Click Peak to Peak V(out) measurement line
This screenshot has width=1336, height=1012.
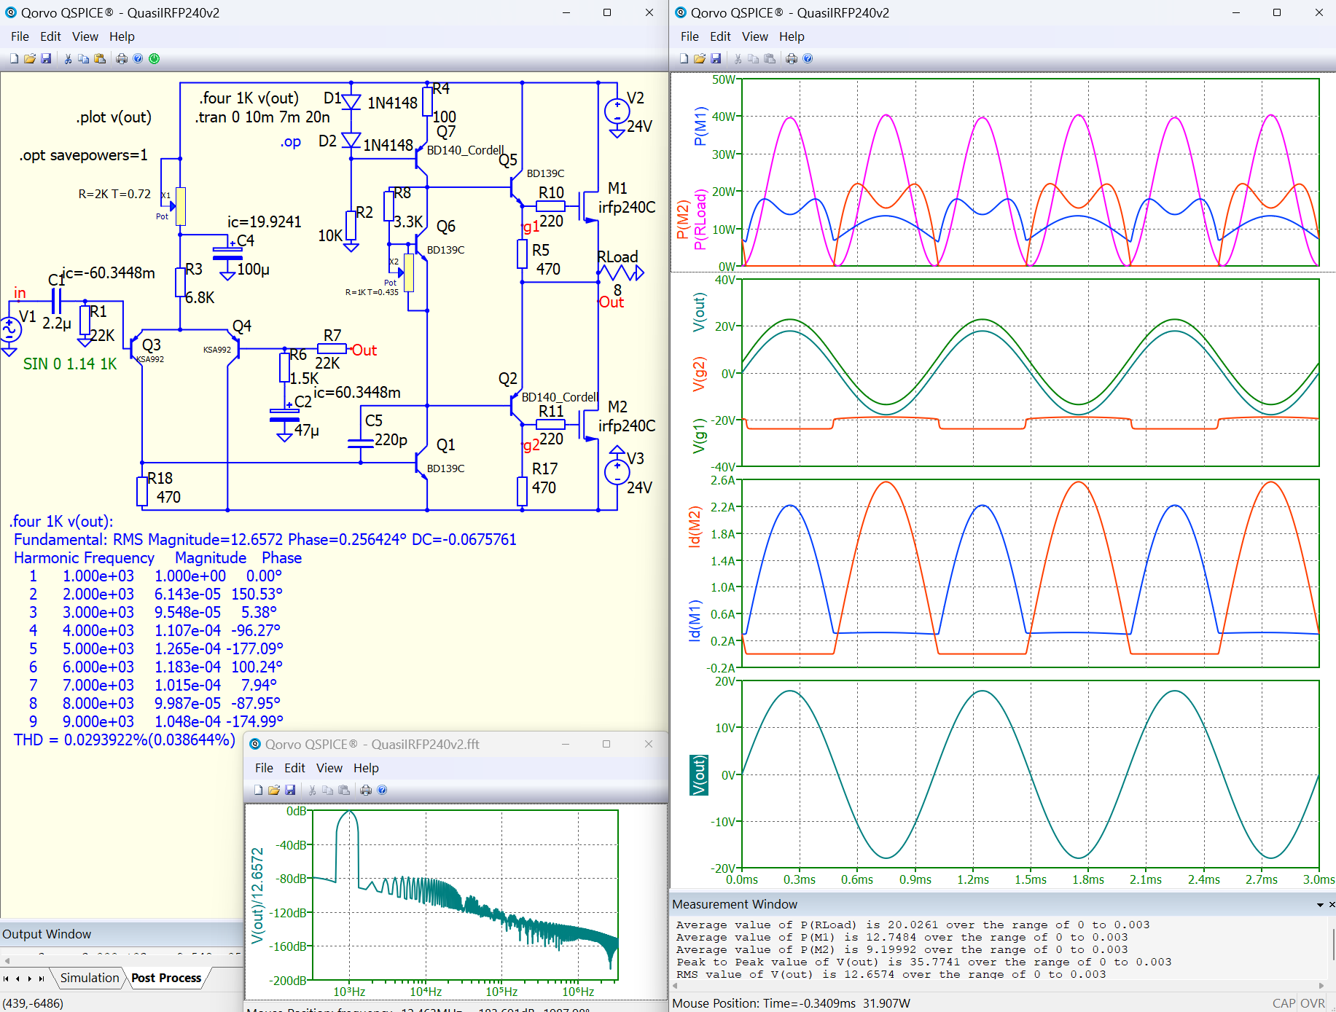click(x=923, y=962)
